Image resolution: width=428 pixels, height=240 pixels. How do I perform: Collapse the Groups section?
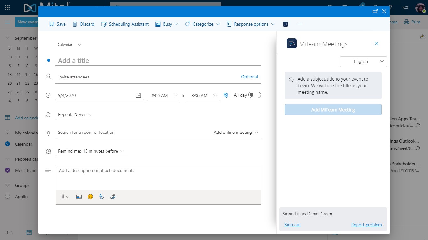click(x=8, y=185)
